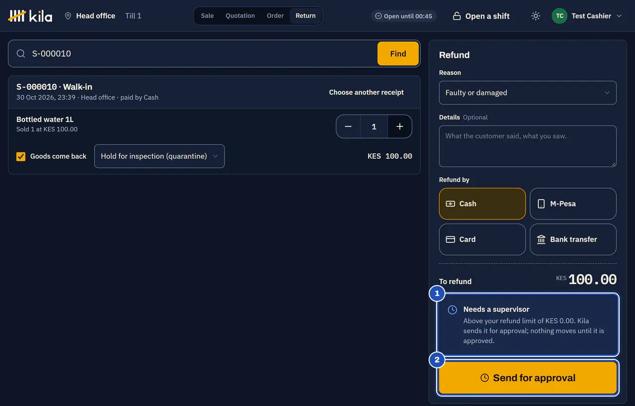Select the Return tab
The height and width of the screenshot is (406, 635).
point(306,16)
